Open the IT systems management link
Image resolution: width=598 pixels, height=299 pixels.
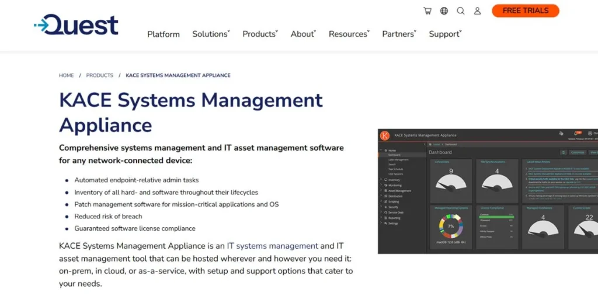[x=272, y=246]
